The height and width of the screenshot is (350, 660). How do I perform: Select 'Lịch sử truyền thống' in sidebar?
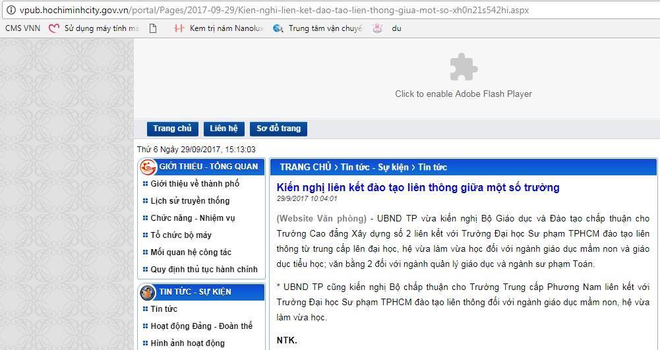point(190,201)
